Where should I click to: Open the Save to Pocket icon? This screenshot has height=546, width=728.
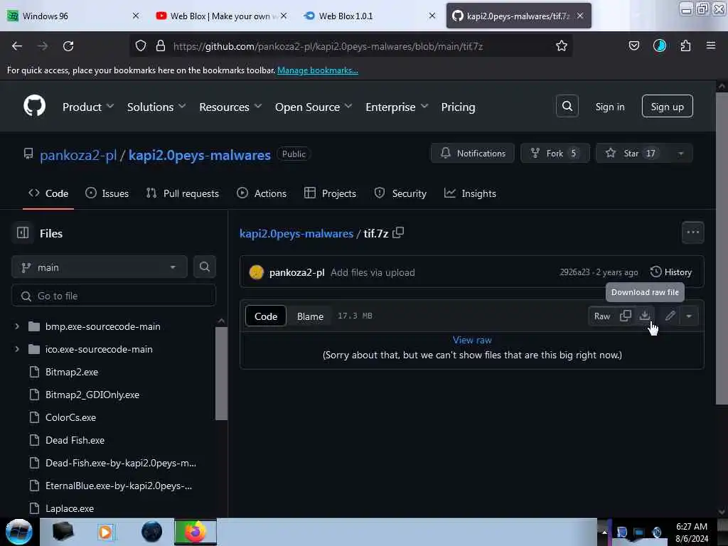click(x=633, y=46)
